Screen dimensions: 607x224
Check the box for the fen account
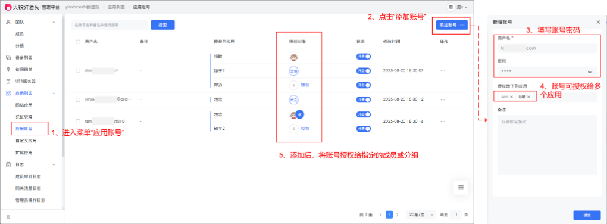(78, 122)
